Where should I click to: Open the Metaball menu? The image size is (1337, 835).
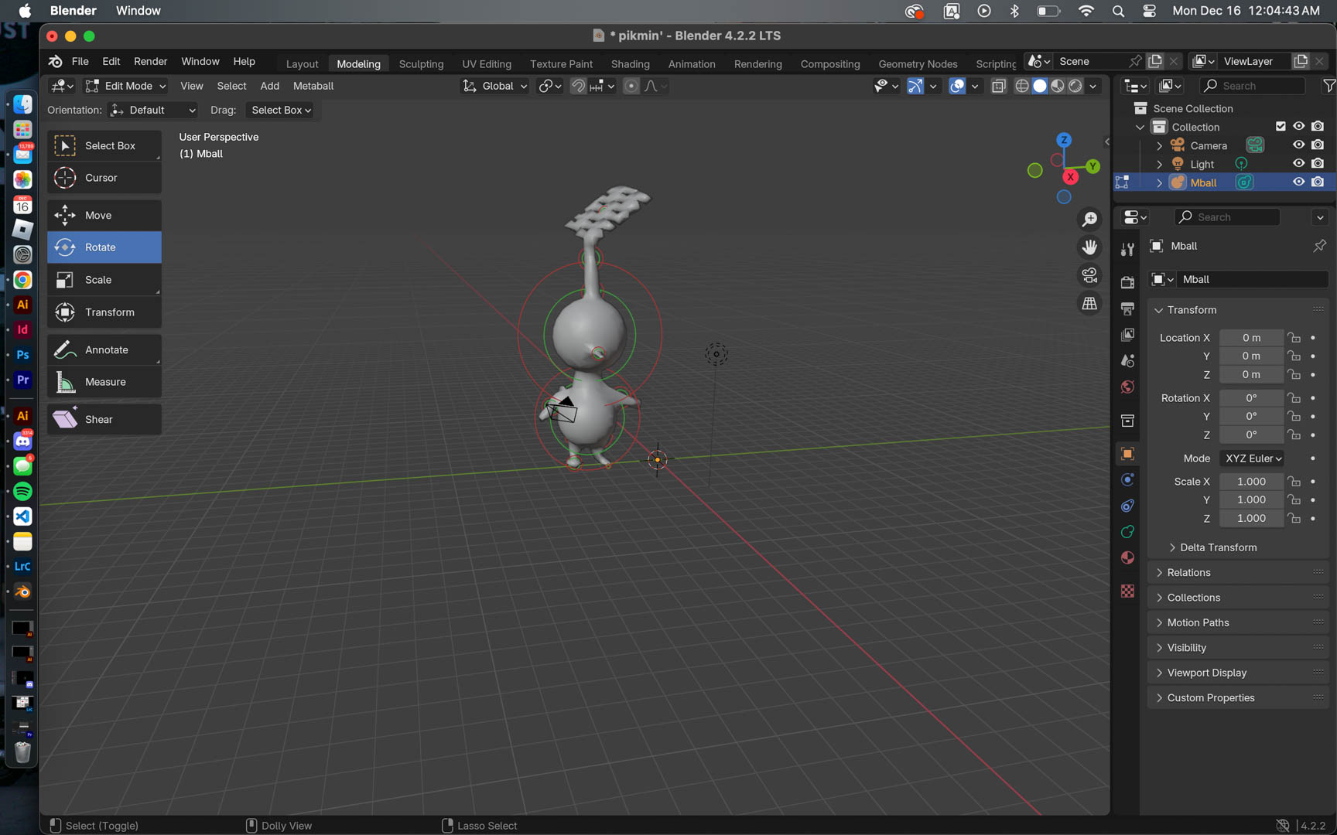[313, 86]
